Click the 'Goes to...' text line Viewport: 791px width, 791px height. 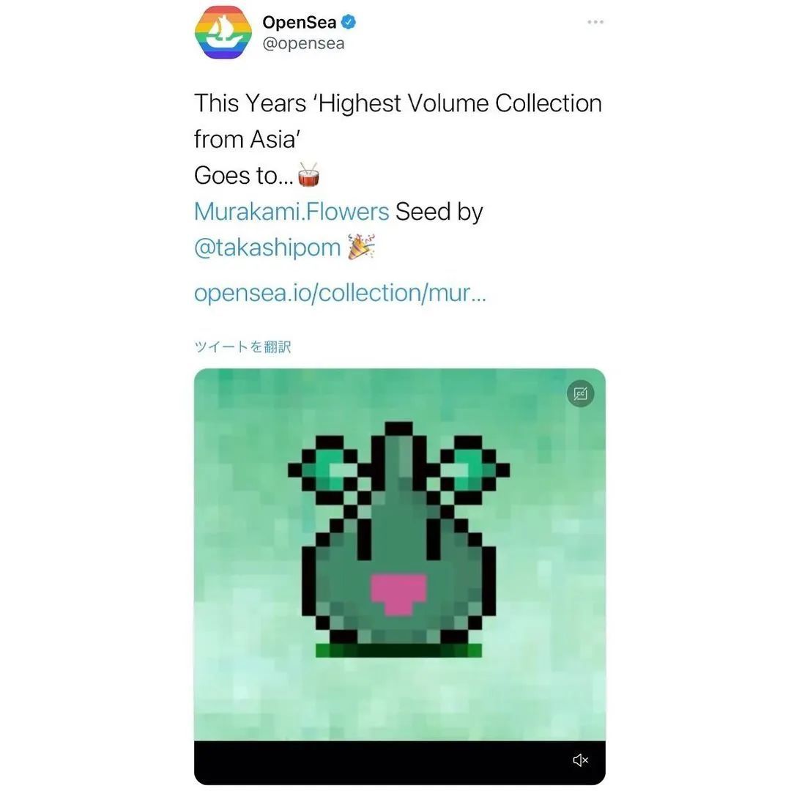[244, 176]
